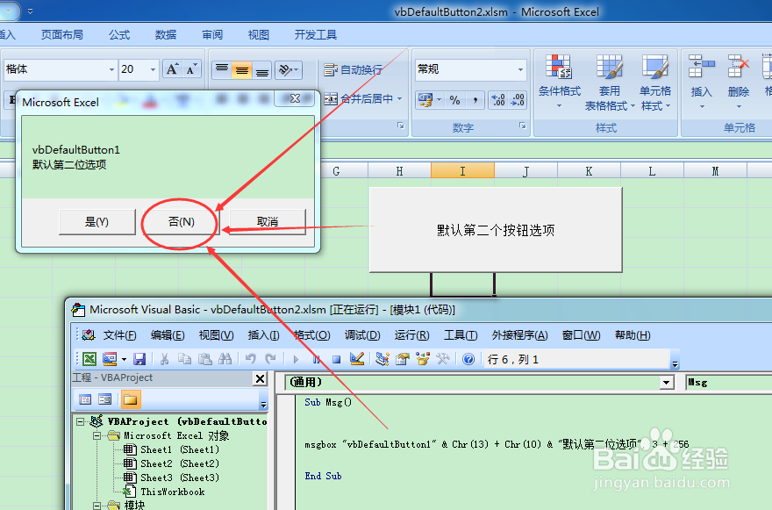Open the 常规 number format dropdown
Screen dimensions: 772x510
pyautogui.click(x=520, y=69)
